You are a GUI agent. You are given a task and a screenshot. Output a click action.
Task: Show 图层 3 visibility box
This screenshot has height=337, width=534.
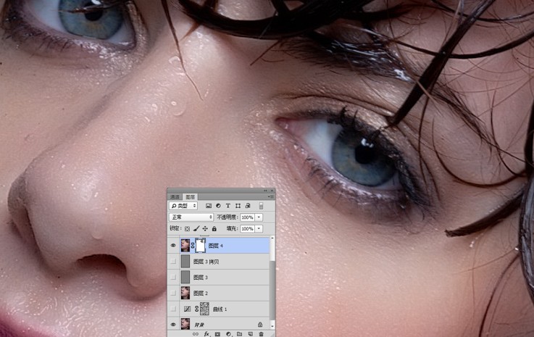(x=173, y=277)
